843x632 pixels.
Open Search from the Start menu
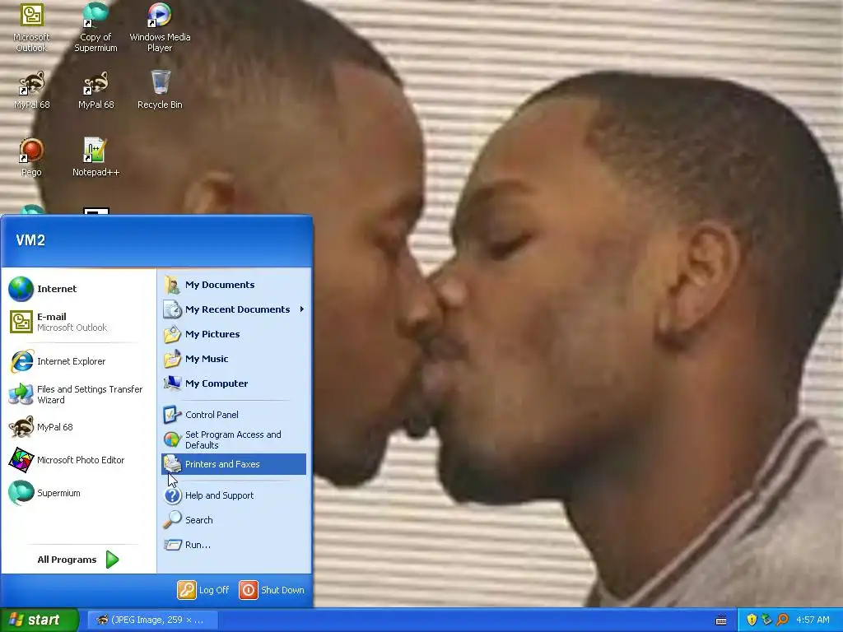coord(233,520)
